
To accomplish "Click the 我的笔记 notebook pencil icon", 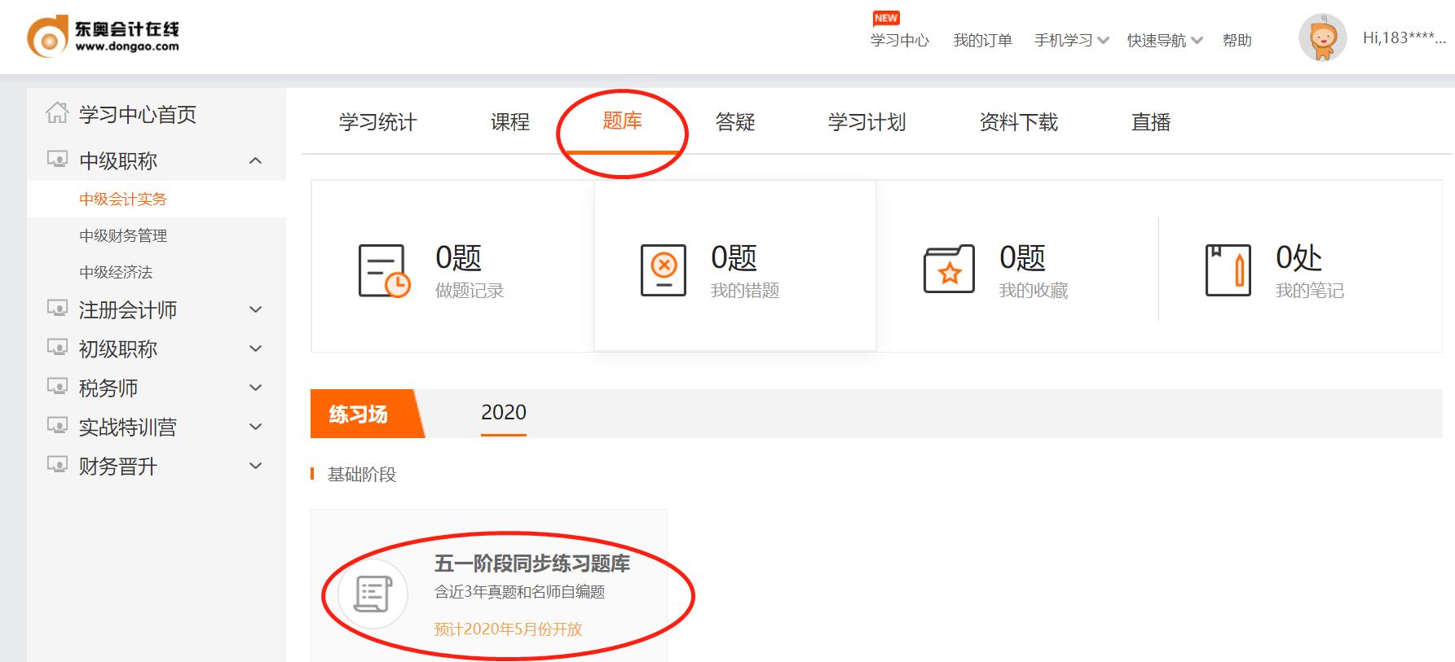I will click(1228, 270).
